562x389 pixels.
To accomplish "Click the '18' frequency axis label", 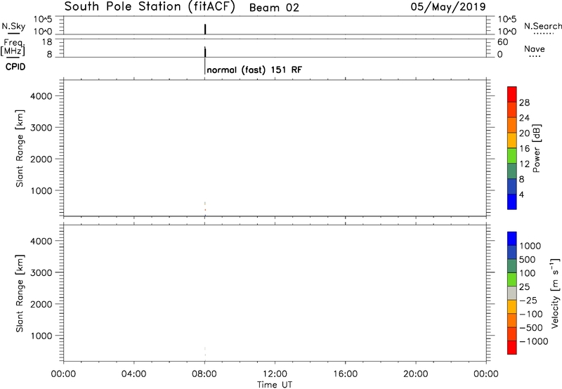I will coord(47,42).
